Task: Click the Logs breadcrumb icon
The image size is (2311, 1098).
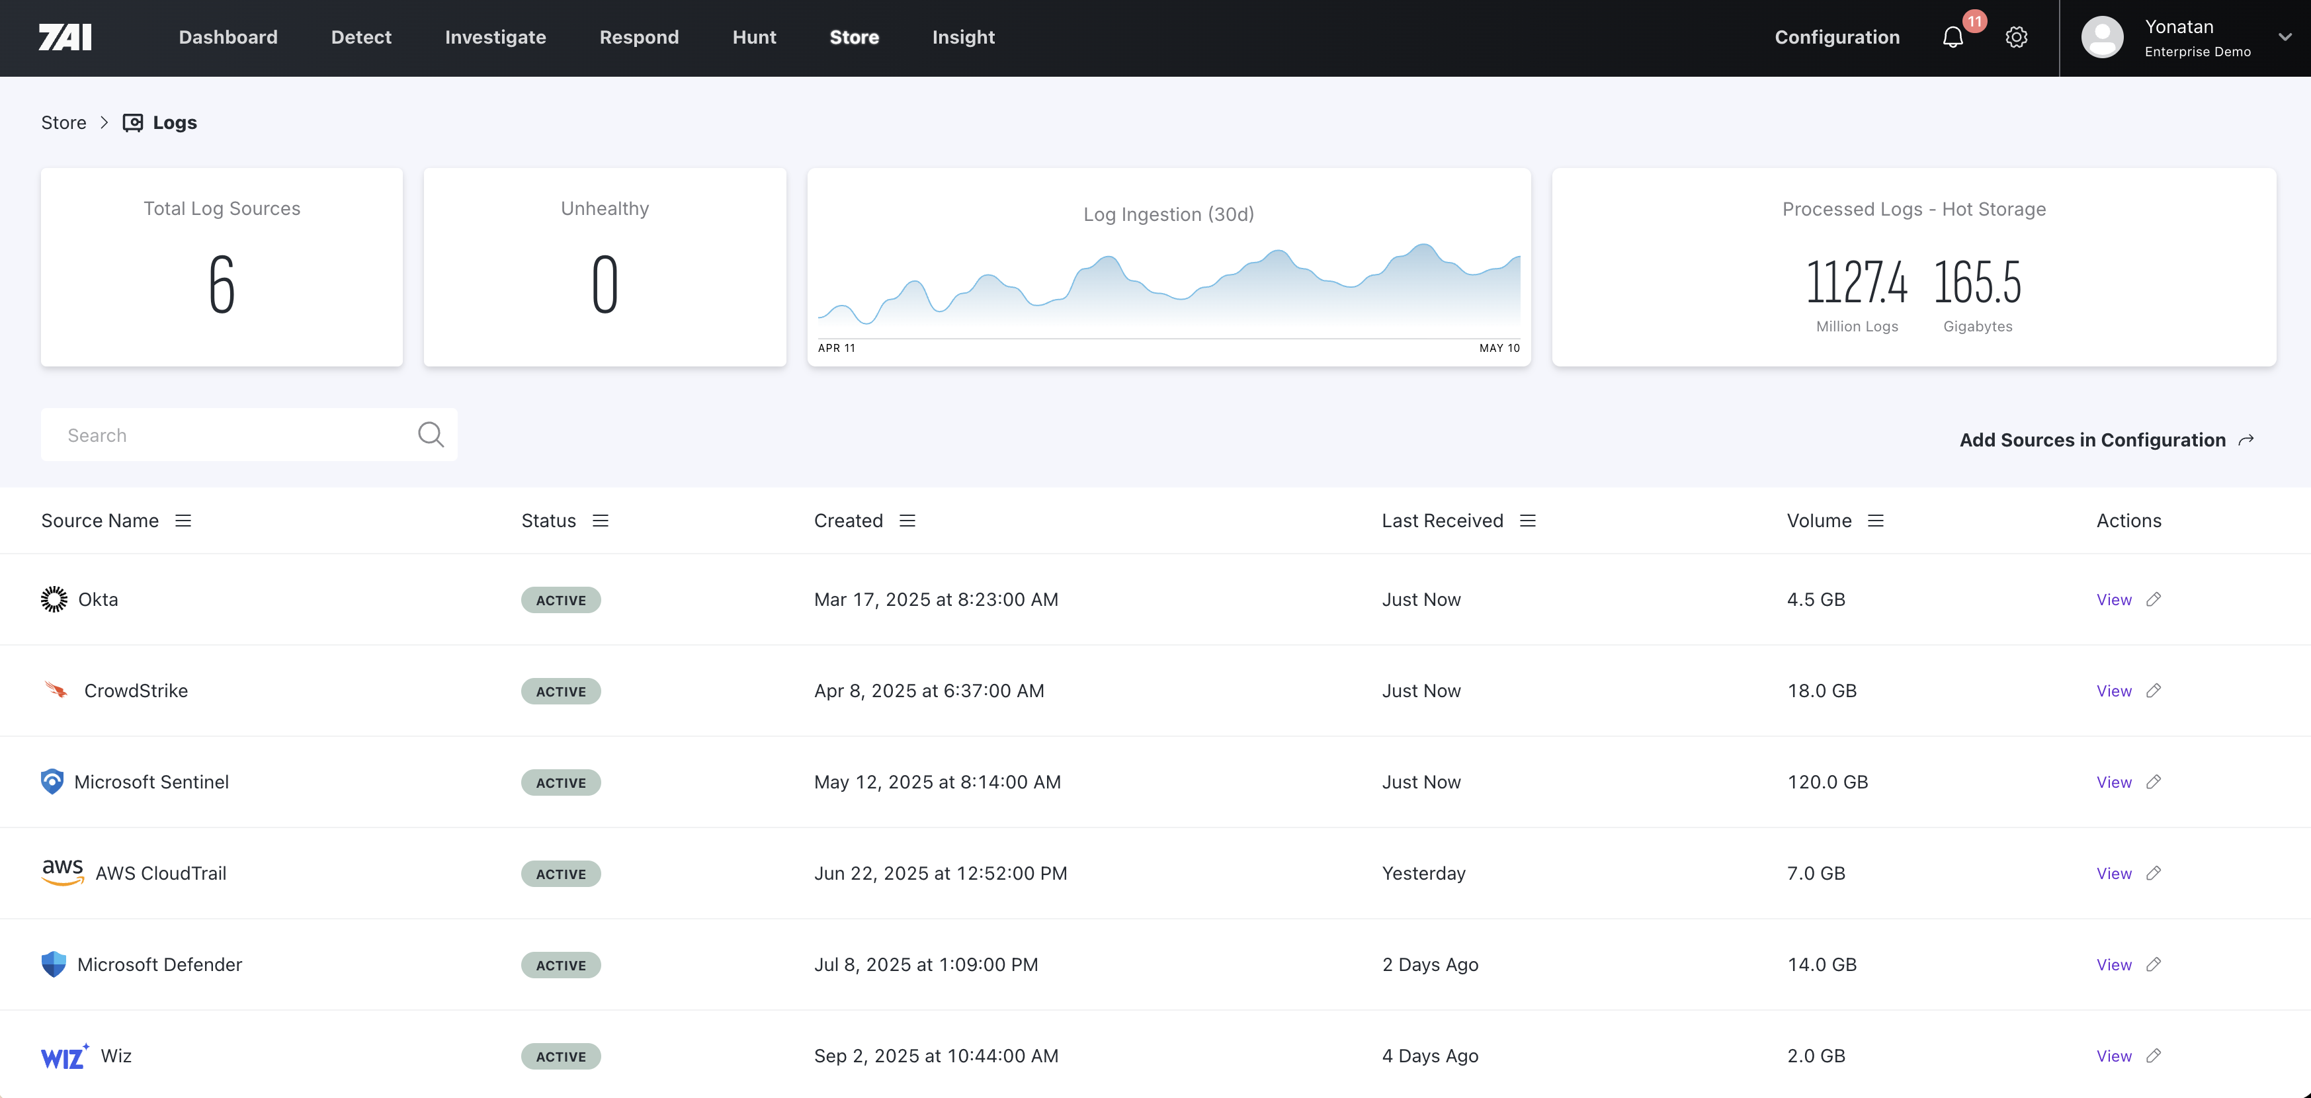Action: click(133, 123)
